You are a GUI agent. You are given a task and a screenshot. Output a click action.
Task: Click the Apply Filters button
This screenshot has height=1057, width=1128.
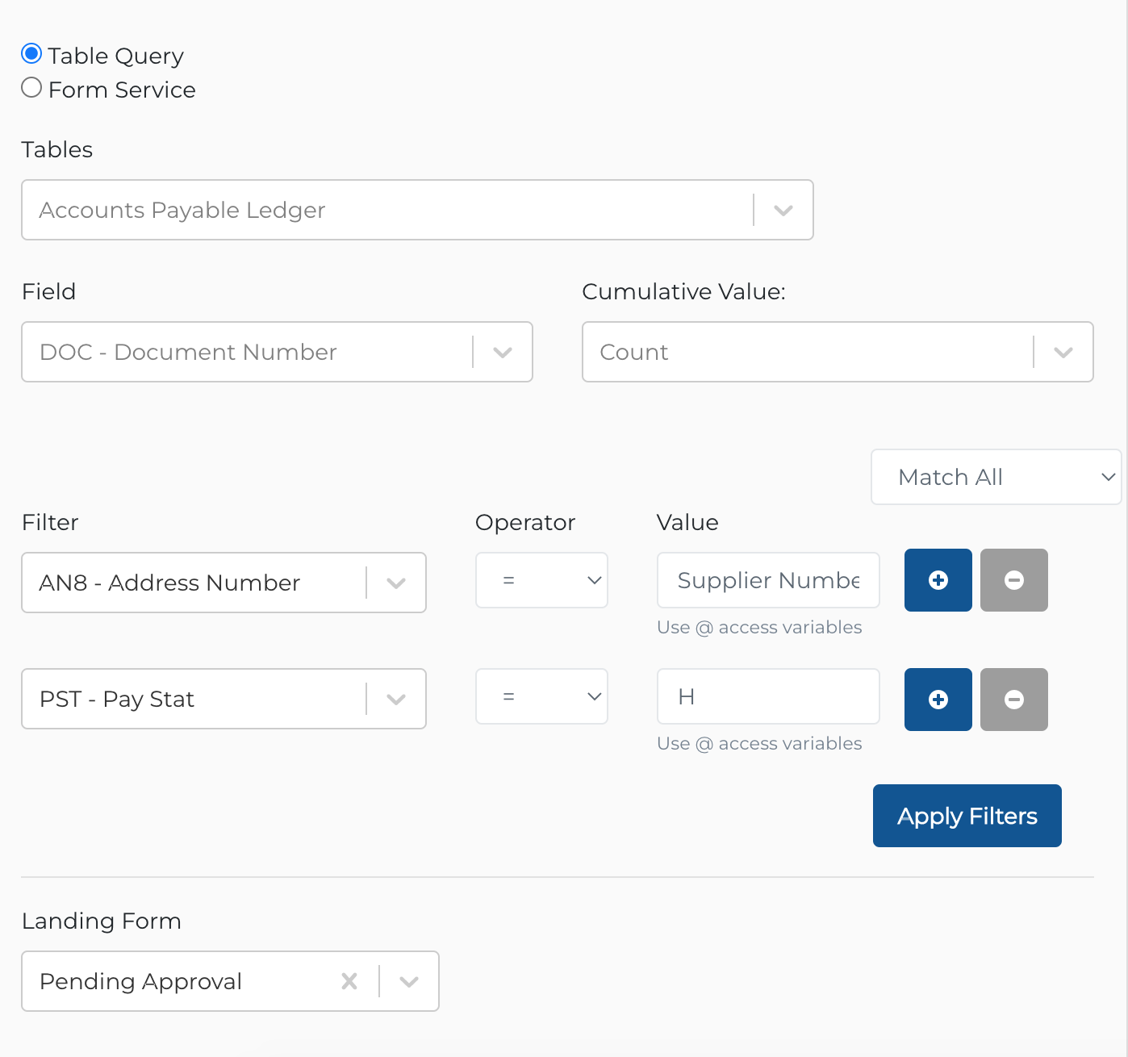click(967, 816)
